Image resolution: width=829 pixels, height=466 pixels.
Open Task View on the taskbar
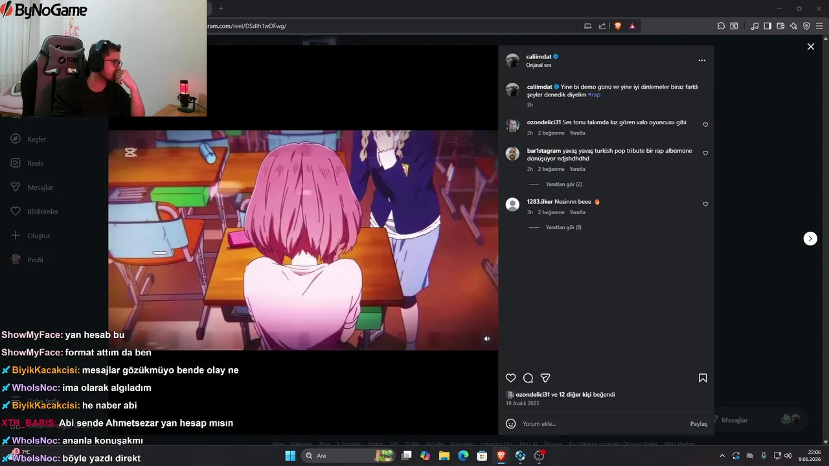[x=406, y=456]
